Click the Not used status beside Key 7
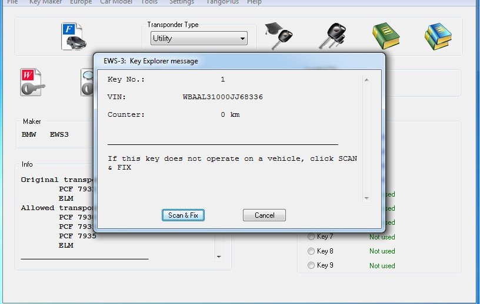This screenshot has height=304, width=480. pos(382,237)
